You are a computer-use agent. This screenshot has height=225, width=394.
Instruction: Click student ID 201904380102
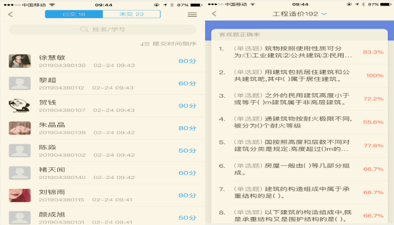point(62,155)
